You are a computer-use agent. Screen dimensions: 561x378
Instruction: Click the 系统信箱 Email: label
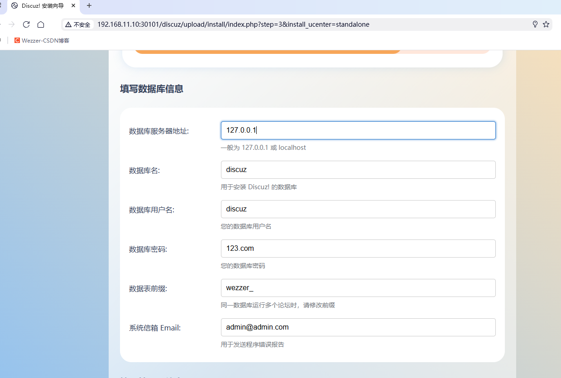click(155, 328)
